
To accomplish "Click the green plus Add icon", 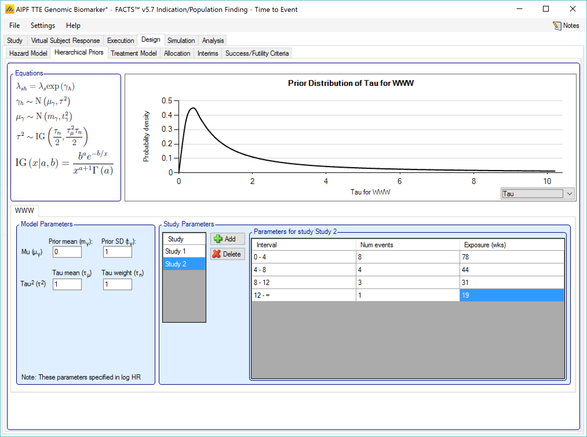I will tap(218, 239).
